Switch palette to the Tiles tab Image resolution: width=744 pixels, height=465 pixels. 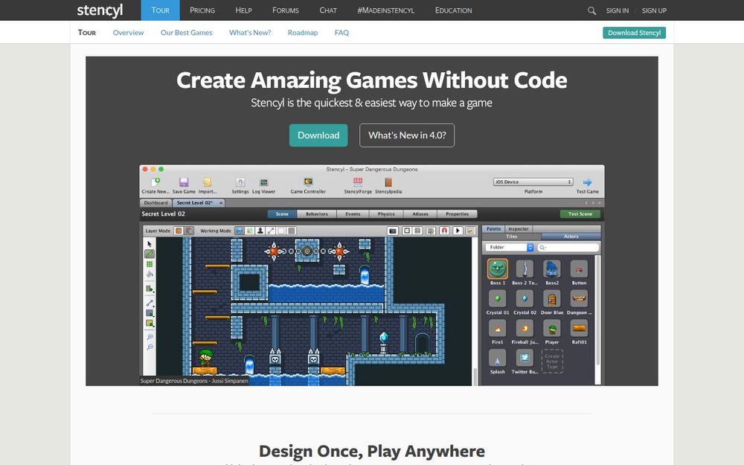tap(512, 237)
